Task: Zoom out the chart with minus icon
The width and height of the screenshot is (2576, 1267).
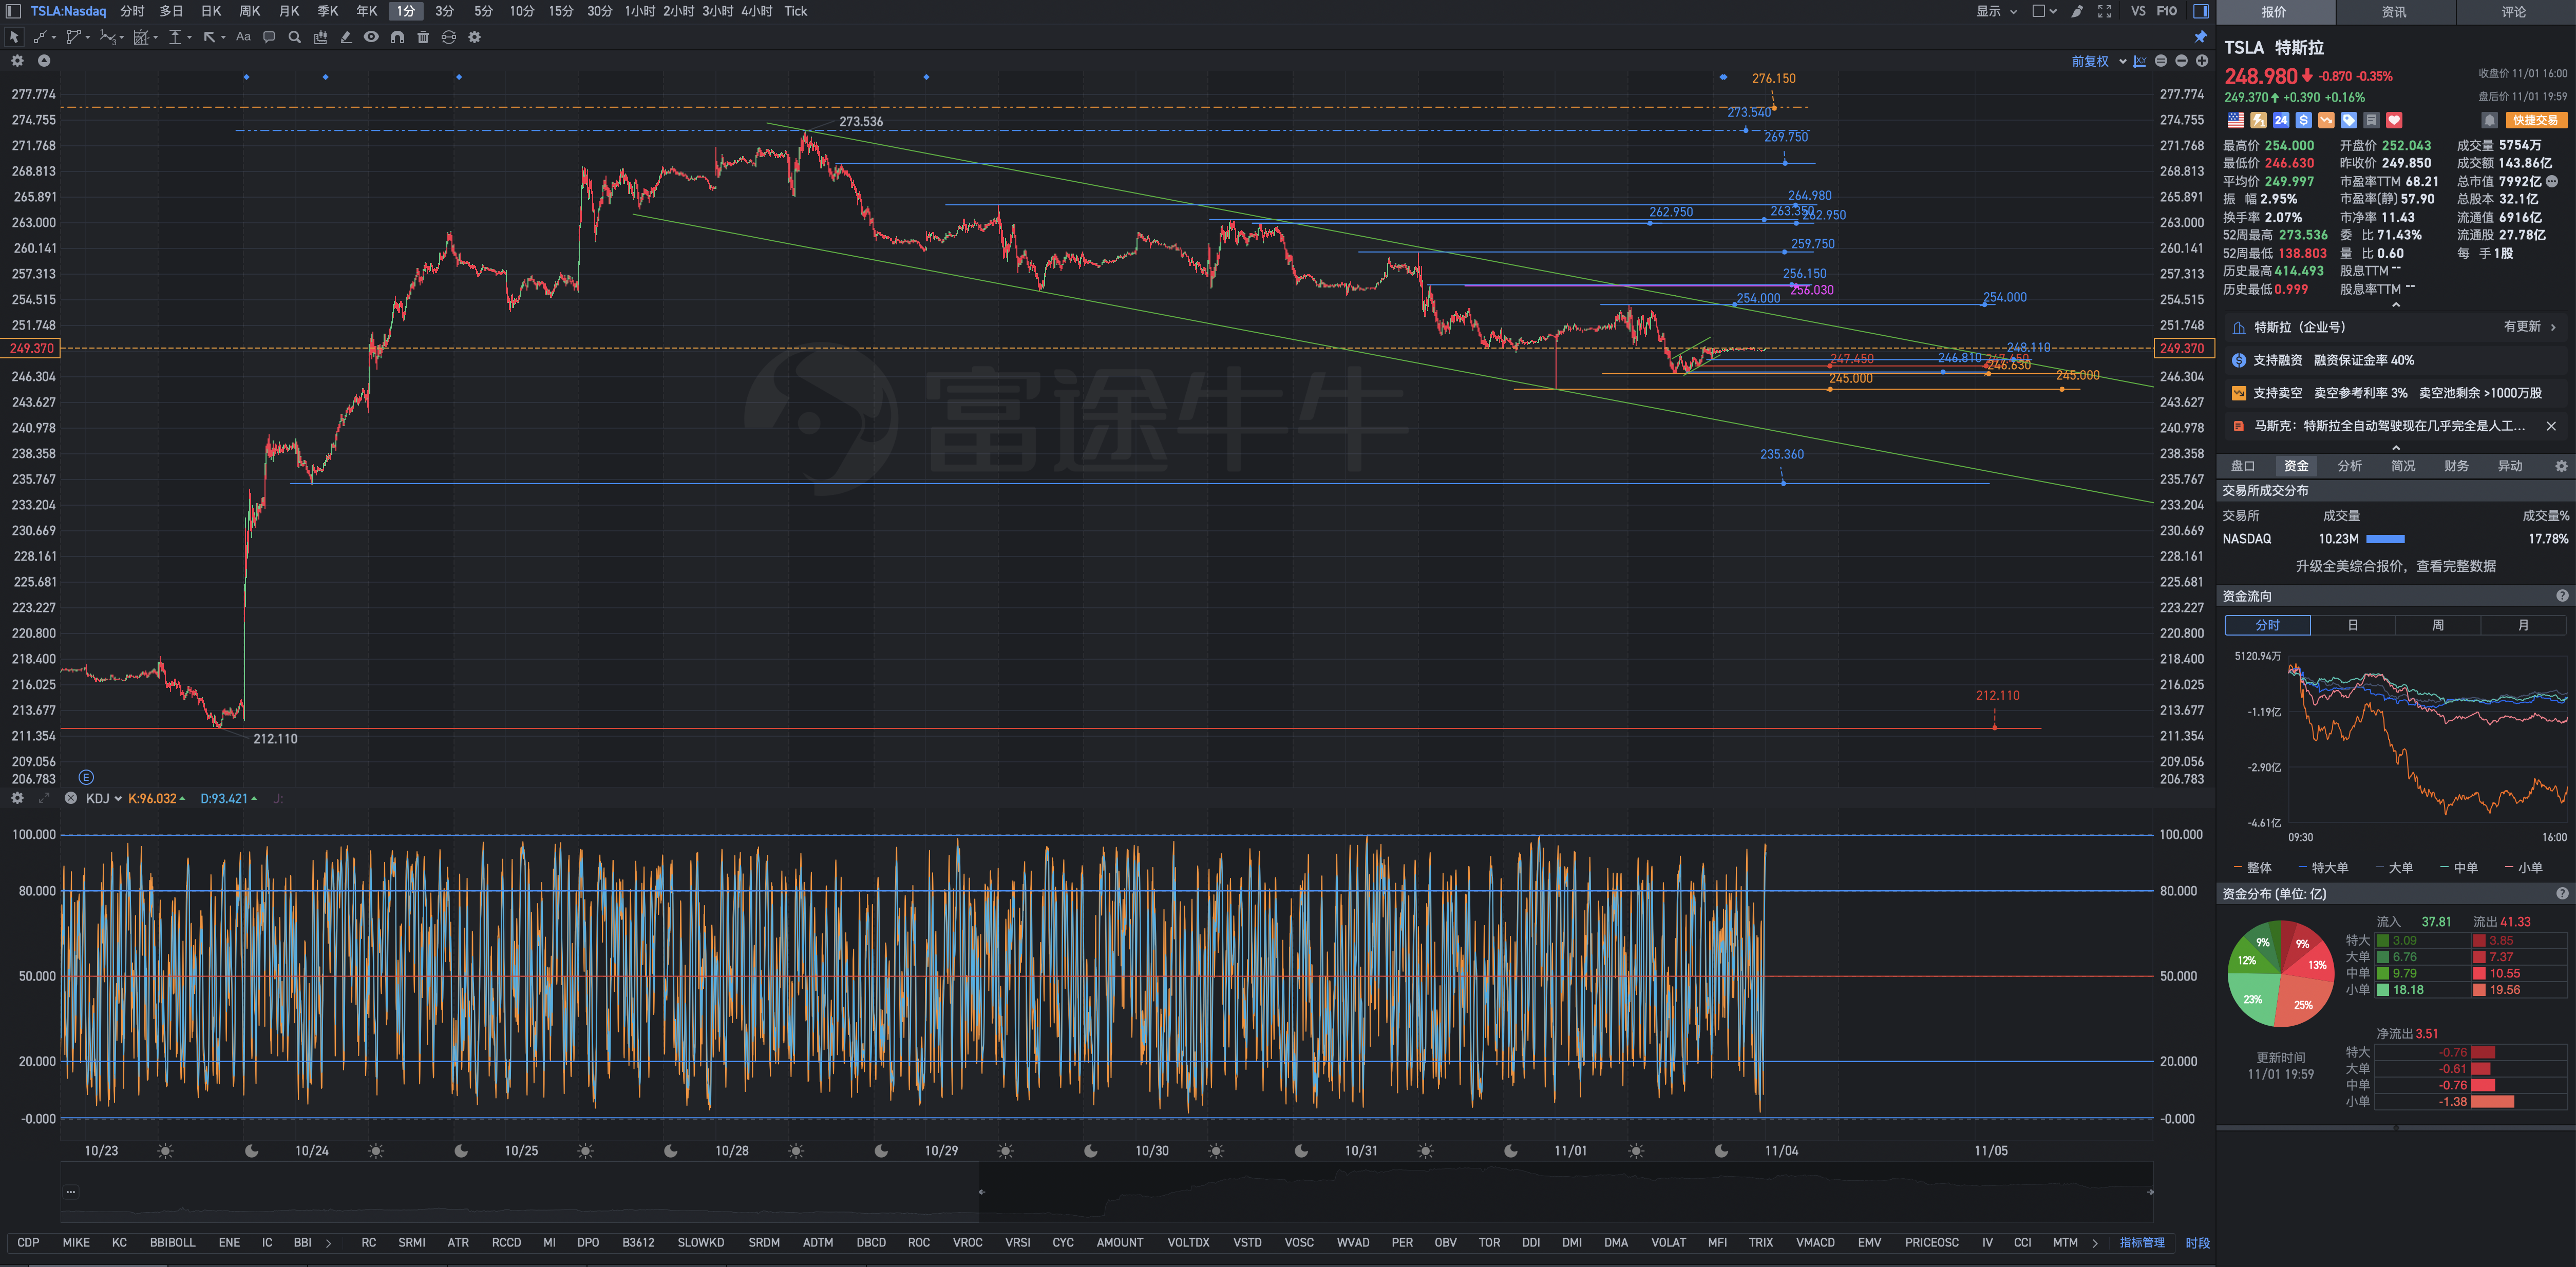Action: pyautogui.click(x=2181, y=61)
